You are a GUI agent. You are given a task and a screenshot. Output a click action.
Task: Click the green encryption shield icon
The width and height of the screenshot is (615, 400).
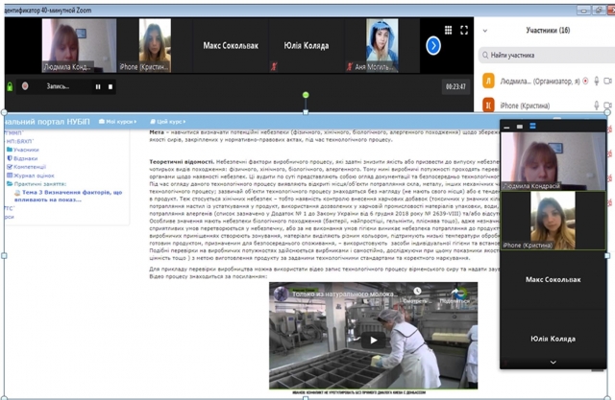[x=11, y=86]
